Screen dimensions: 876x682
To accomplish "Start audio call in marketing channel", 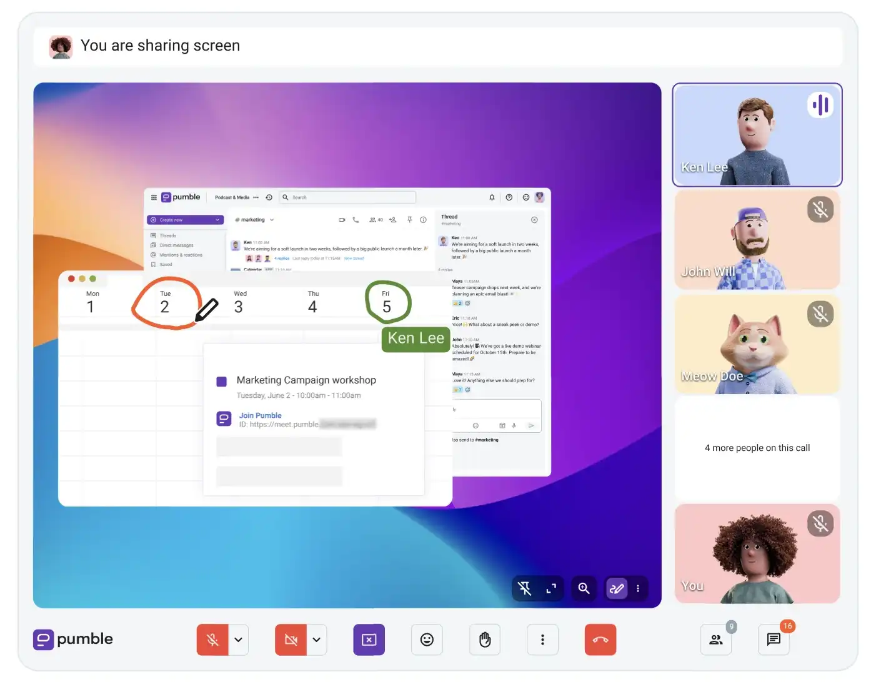I will coord(356,220).
